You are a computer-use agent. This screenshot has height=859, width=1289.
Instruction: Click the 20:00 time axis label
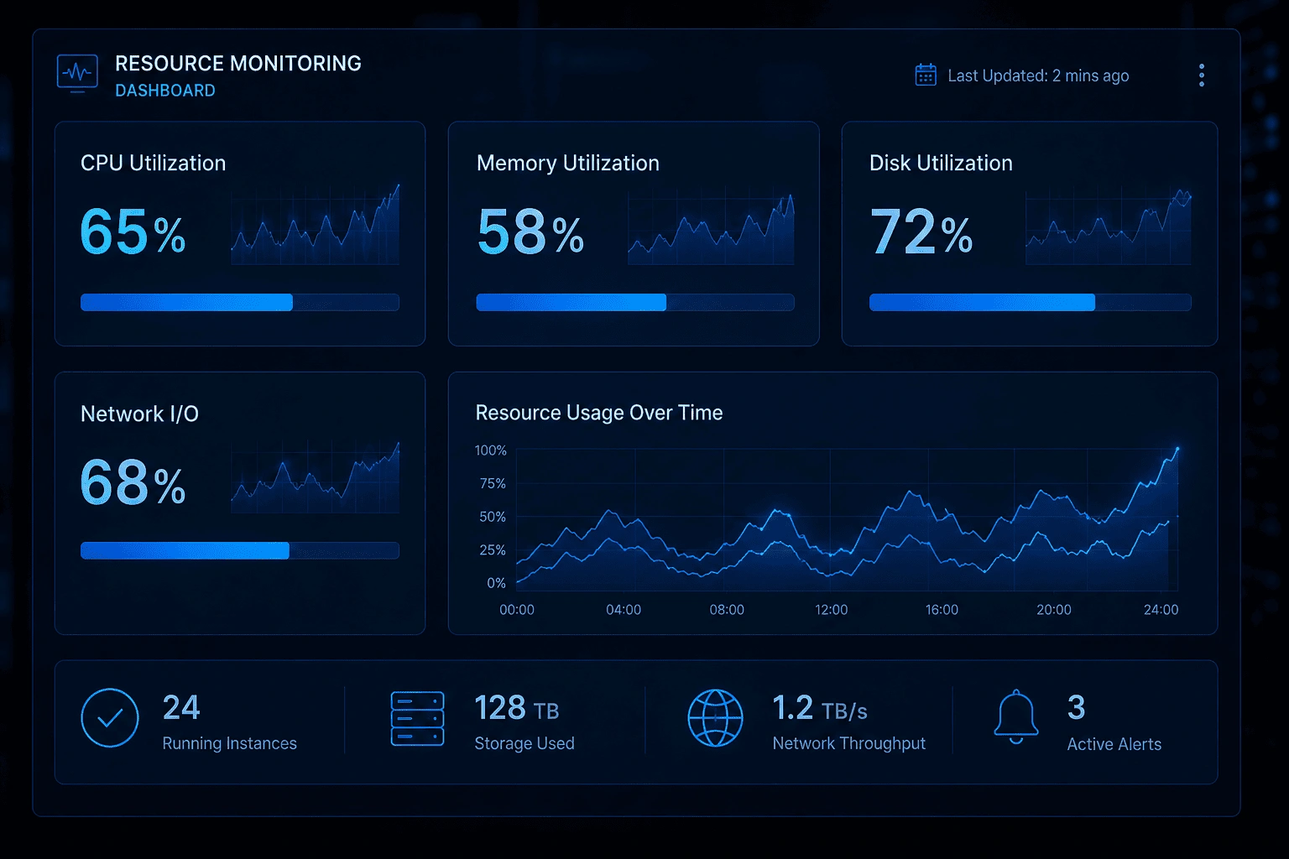[x=1054, y=610]
